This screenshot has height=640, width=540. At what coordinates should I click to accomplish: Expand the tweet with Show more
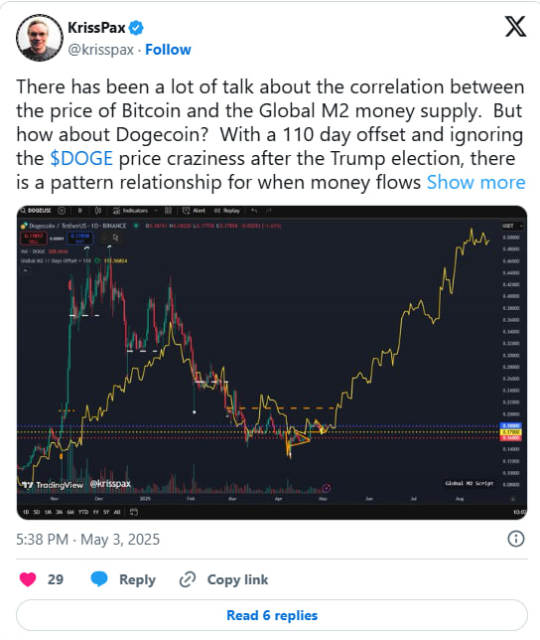point(476,182)
